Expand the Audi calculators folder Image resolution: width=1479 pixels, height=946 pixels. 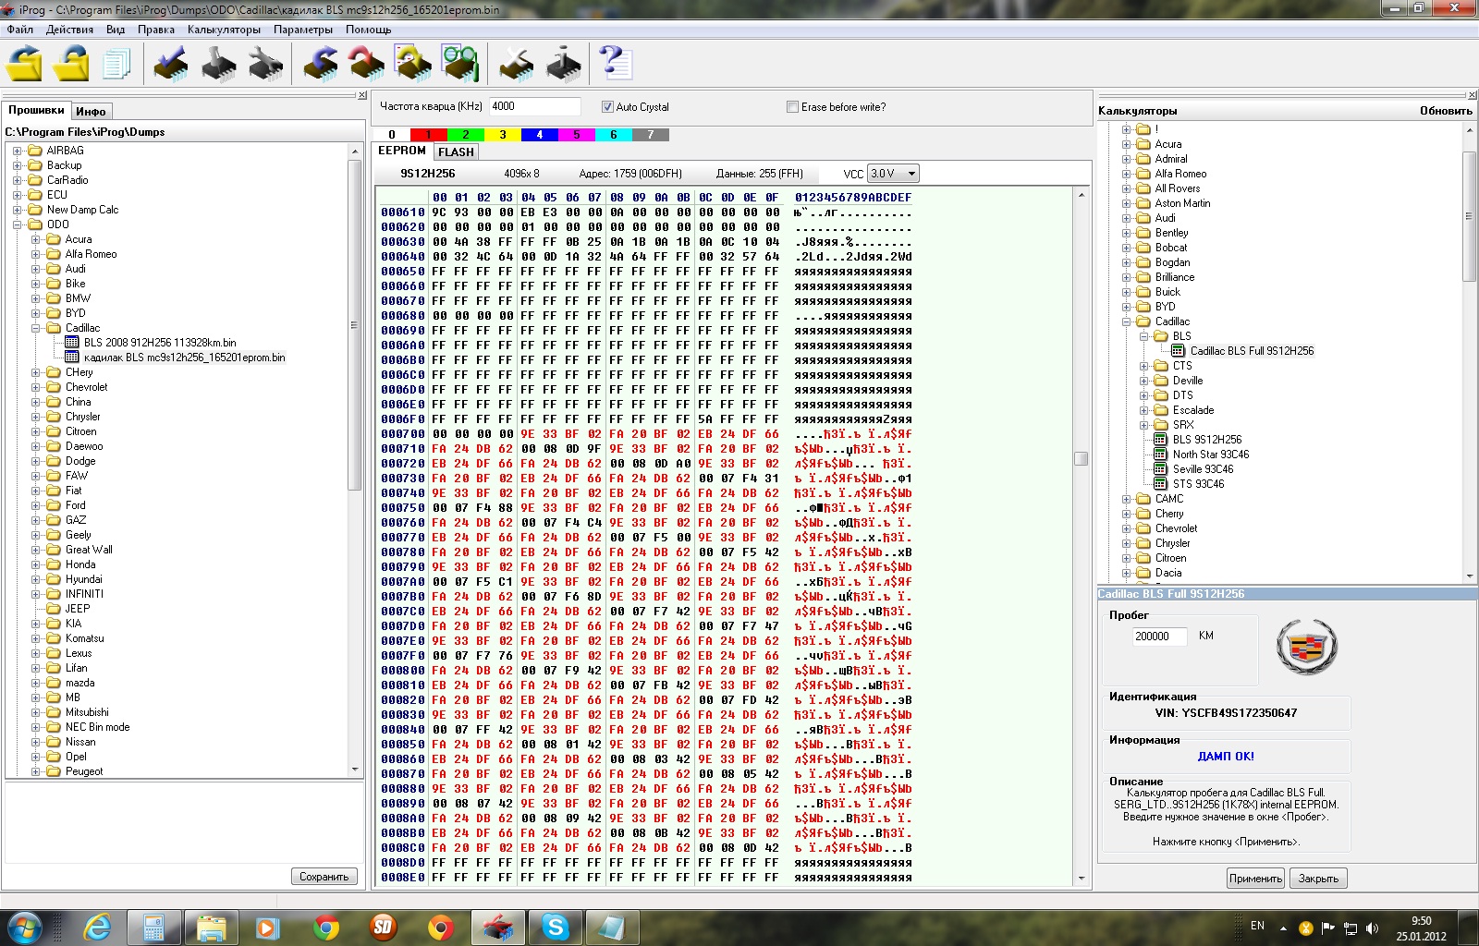coord(1127,218)
